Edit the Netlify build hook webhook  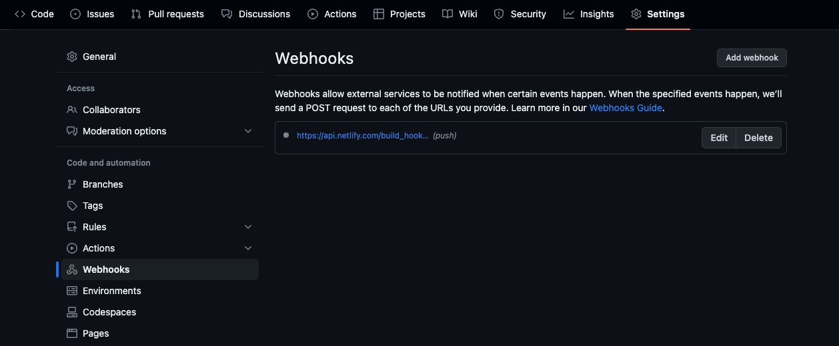[x=719, y=138]
